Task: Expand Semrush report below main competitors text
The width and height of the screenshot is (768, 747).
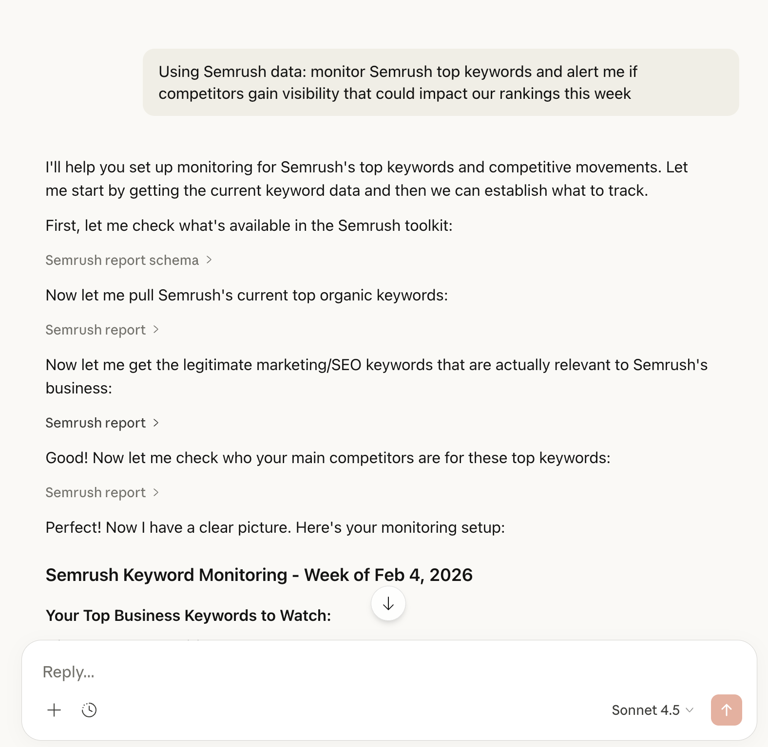Action: [x=96, y=492]
